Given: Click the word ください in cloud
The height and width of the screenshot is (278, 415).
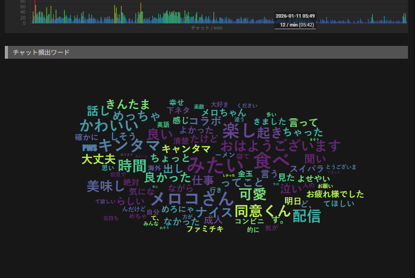Looking at the screenshot, I should click(x=247, y=105).
